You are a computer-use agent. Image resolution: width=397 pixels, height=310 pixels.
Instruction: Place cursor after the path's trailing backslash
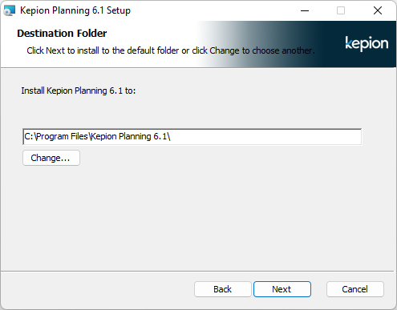[171, 136]
